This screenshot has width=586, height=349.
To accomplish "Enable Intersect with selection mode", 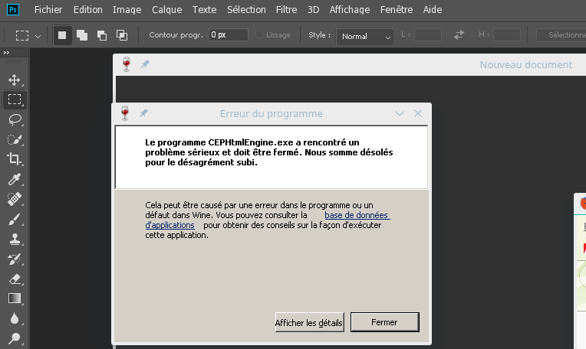I will click(x=122, y=35).
